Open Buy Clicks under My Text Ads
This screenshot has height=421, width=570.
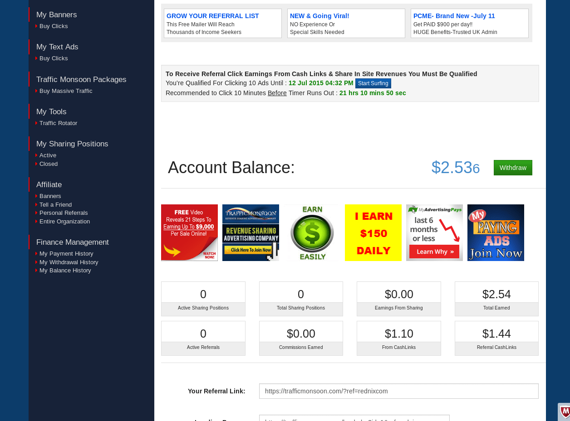54,58
